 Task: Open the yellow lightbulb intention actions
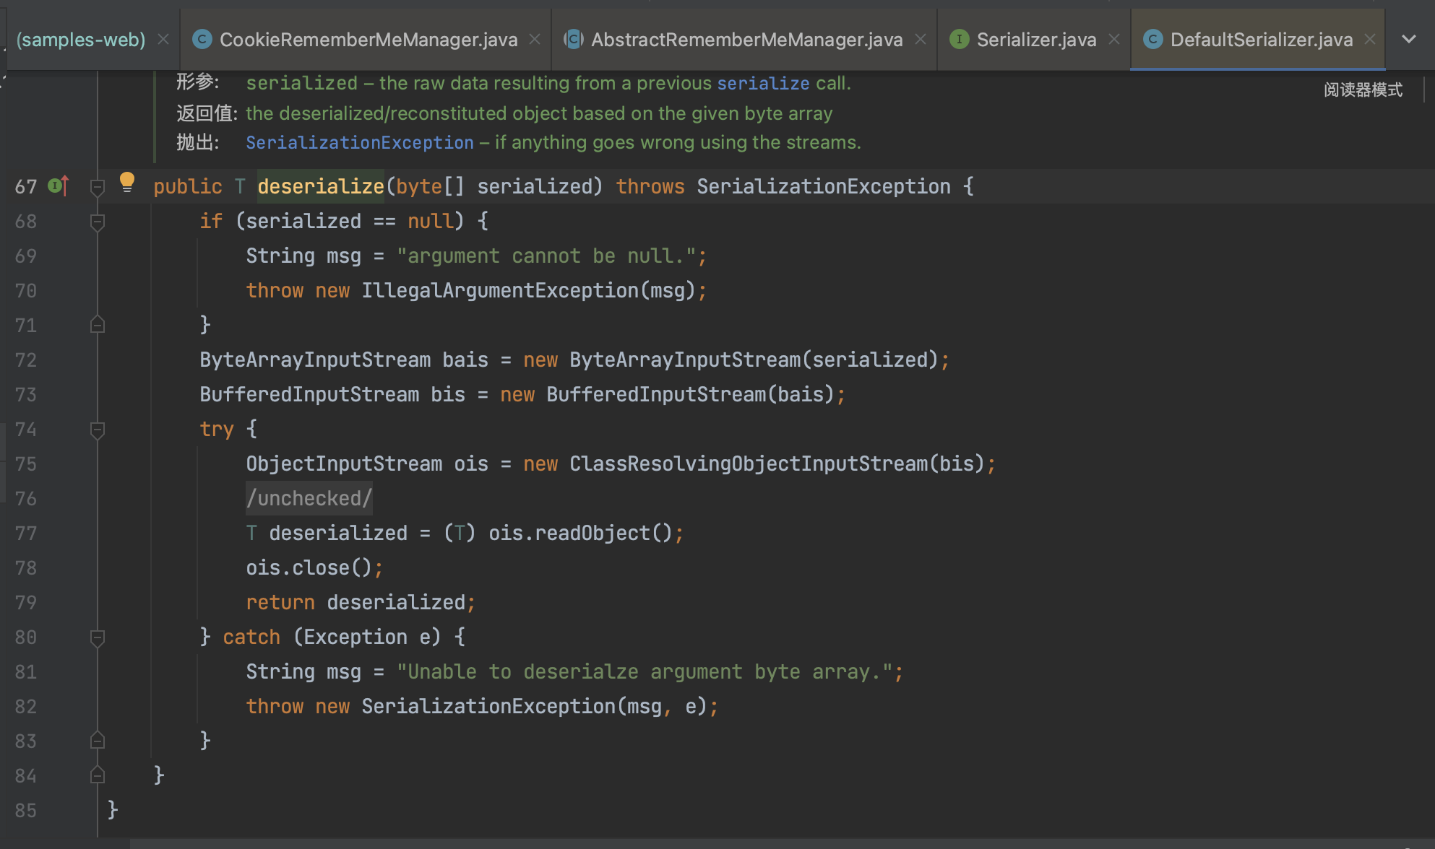coord(126,182)
